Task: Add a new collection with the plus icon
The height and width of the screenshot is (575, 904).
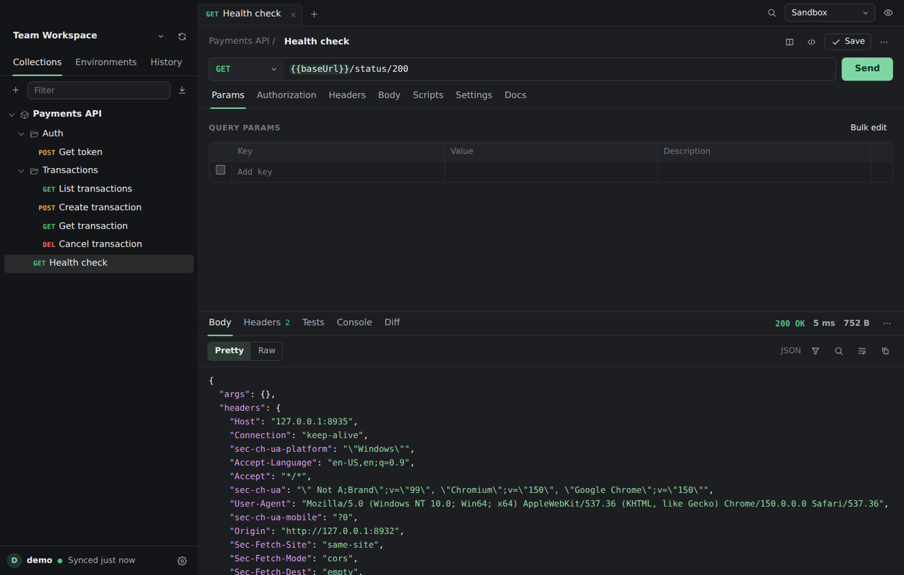Action: 16,90
